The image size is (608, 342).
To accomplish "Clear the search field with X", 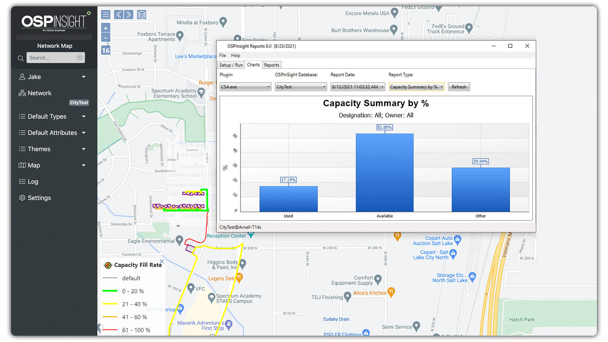I will (x=79, y=57).
